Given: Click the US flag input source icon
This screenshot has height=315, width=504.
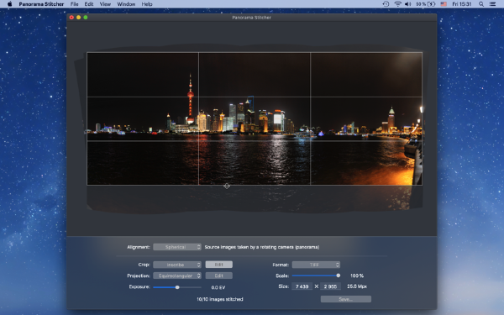Looking at the screenshot, I should (444, 4).
